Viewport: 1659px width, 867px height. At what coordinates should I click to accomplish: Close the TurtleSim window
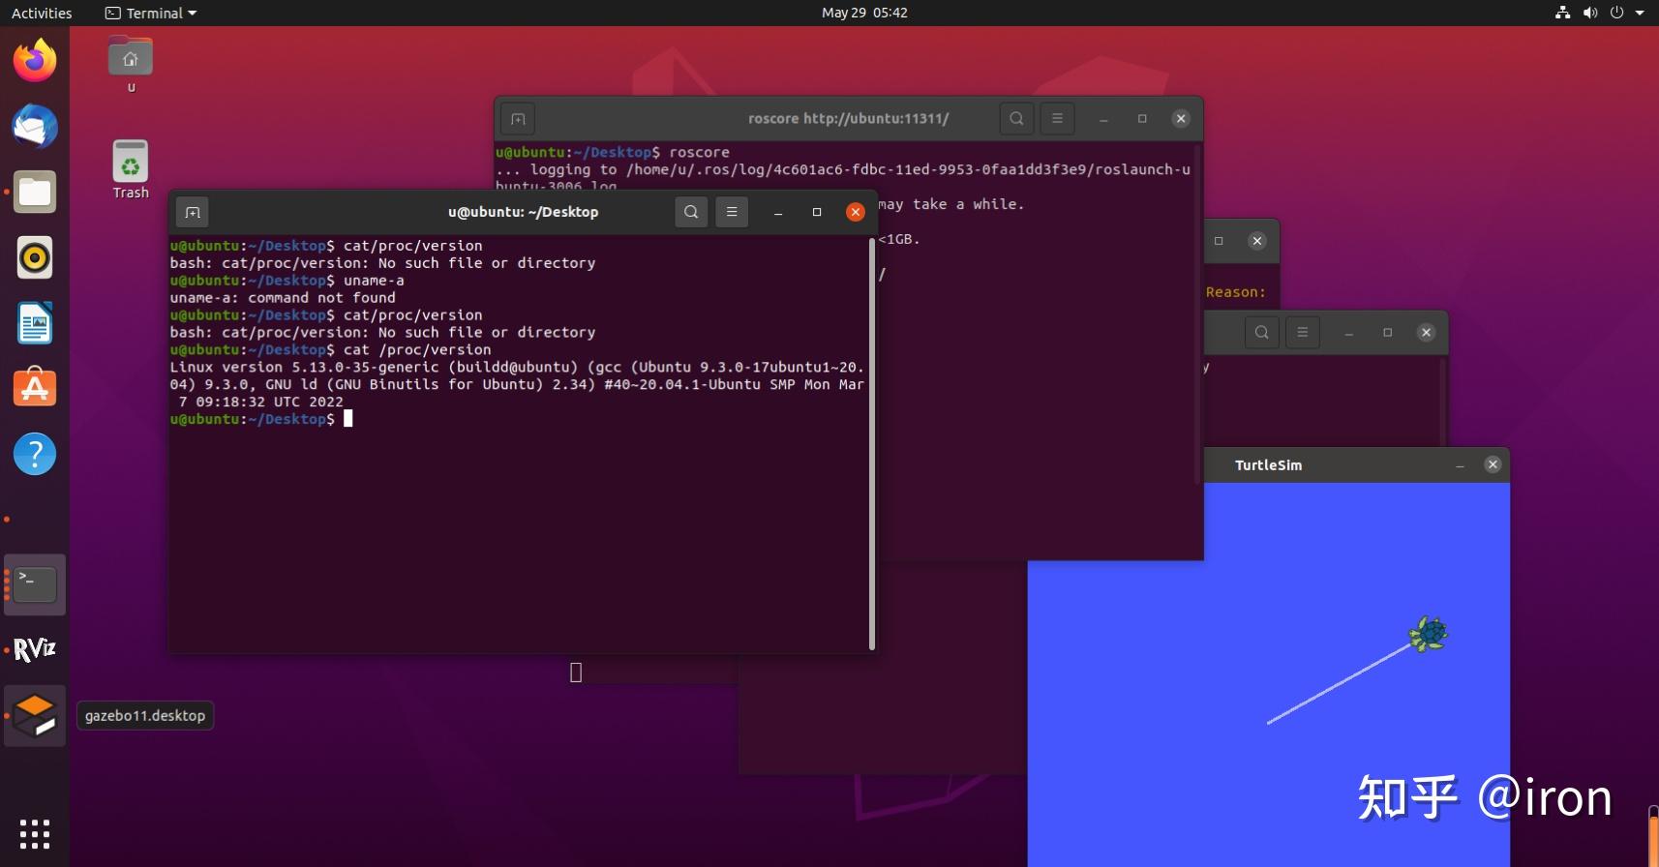[1493, 464]
